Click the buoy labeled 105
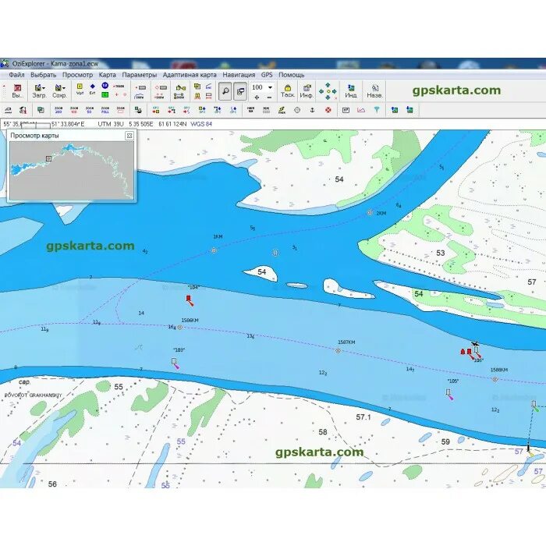This screenshot has width=546, height=546. (x=449, y=394)
